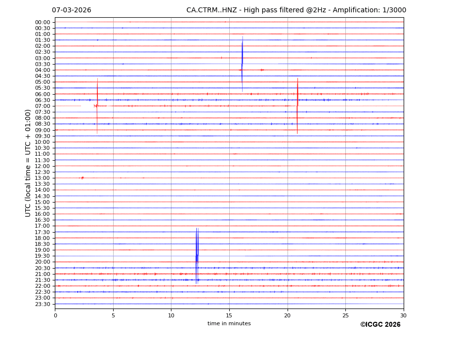Image resolution: width=458 pixels, height=343 pixels.
Task: Select the 18:00 time label
Action: point(42,238)
